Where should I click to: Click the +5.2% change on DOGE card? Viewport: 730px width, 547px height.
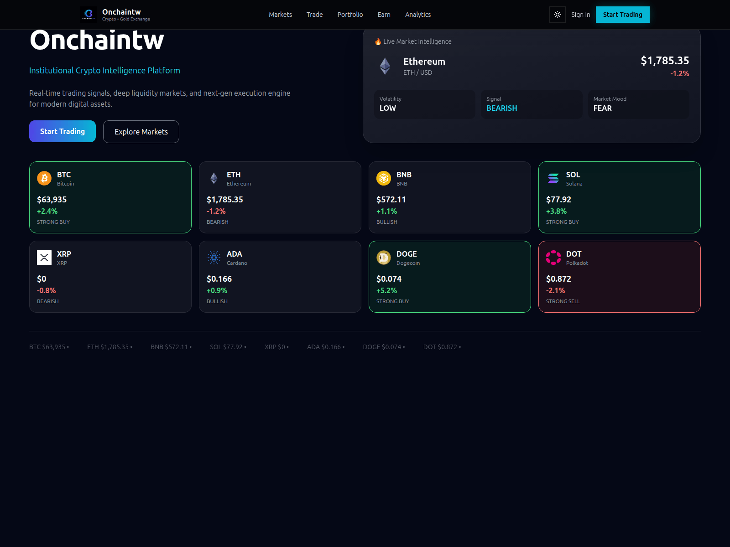click(x=386, y=291)
